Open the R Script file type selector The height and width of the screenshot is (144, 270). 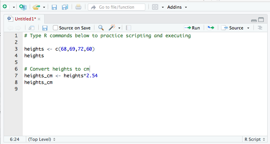pyautogui.click(x=255, y=139)
